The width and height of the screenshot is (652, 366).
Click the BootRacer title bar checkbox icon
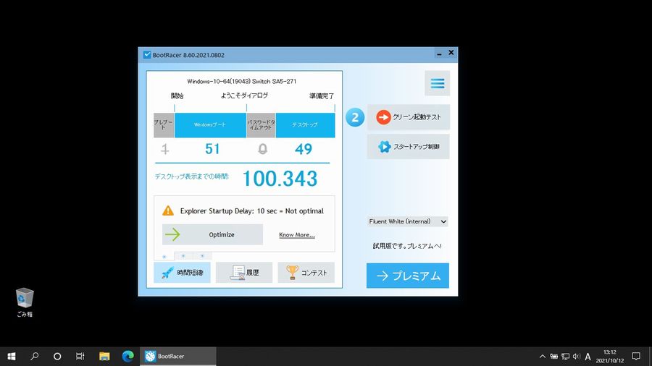tap(147, 55)
